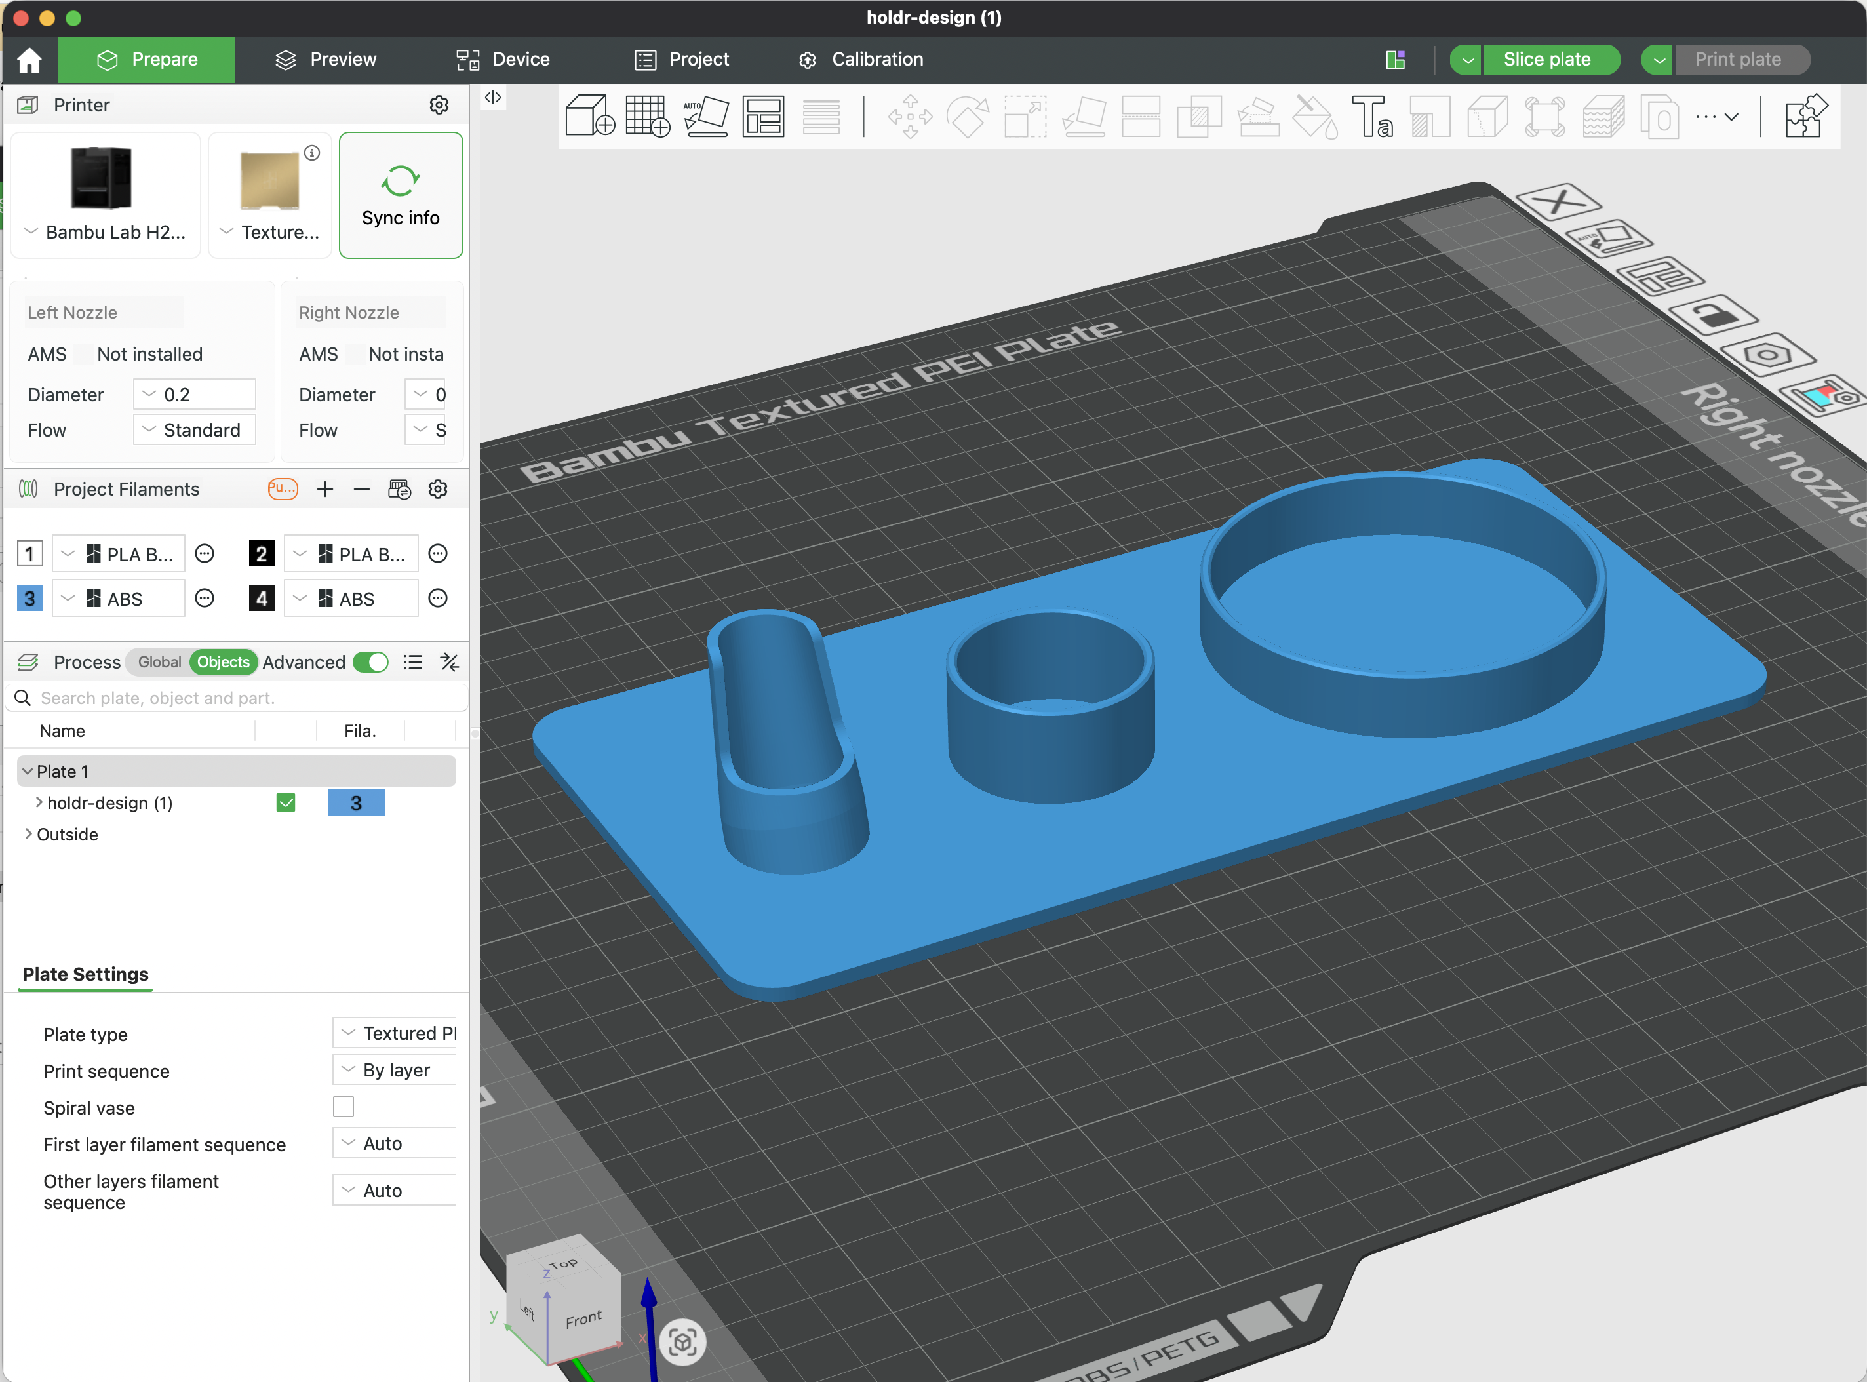Enable the Spiral vase checkbox

[x=343, y=1106]
